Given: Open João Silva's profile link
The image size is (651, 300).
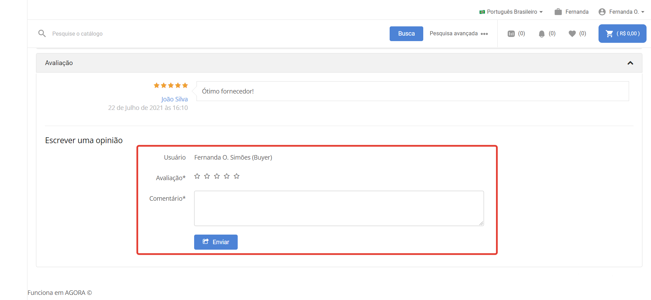Looking at the screenshot, I should click(174, 99).
